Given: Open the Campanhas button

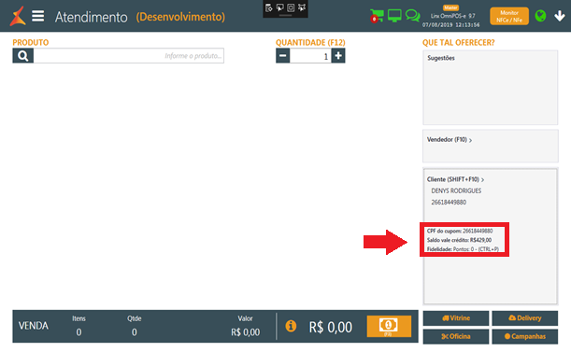Looking at the screenshot, I should (525, 336).
